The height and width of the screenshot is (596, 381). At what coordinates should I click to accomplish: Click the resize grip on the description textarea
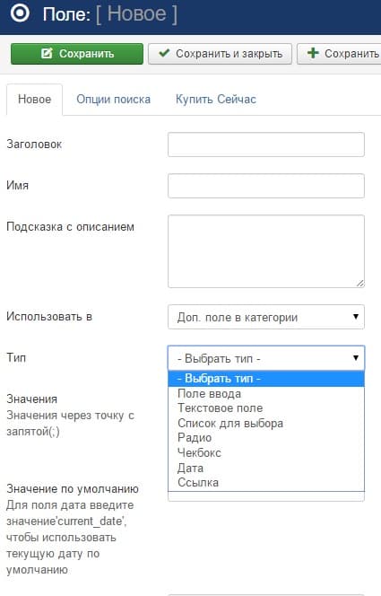360,283
